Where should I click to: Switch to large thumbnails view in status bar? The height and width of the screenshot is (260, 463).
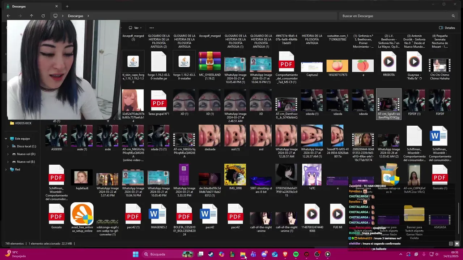[x=457, y=244]
